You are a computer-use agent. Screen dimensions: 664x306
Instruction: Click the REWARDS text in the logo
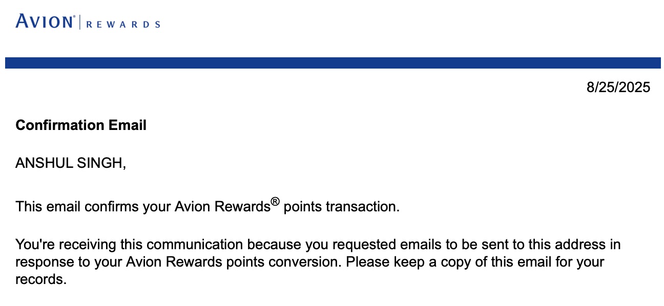(122, 24)
